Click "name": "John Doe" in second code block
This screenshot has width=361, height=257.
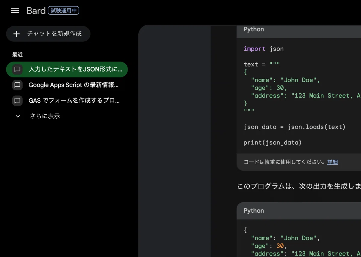[285, 238]
